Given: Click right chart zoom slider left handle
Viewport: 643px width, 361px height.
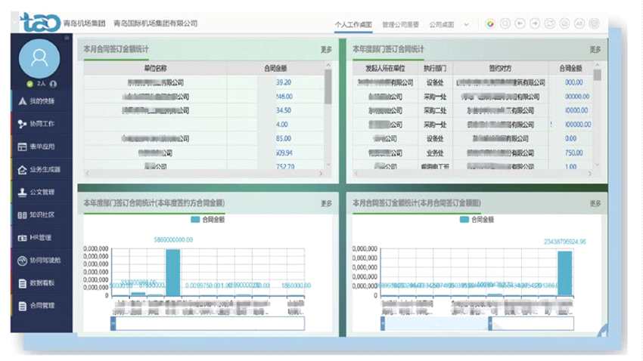Looking at the screenshot, I should coord(382,323).
